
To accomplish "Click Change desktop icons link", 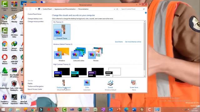I will 35,19.
